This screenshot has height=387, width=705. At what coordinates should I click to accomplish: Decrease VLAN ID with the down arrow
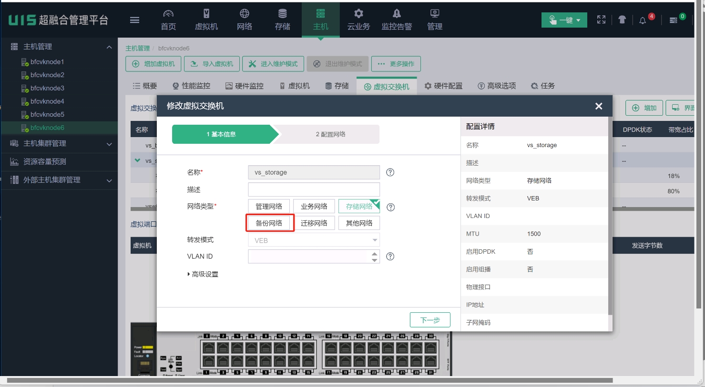(375, 260)
